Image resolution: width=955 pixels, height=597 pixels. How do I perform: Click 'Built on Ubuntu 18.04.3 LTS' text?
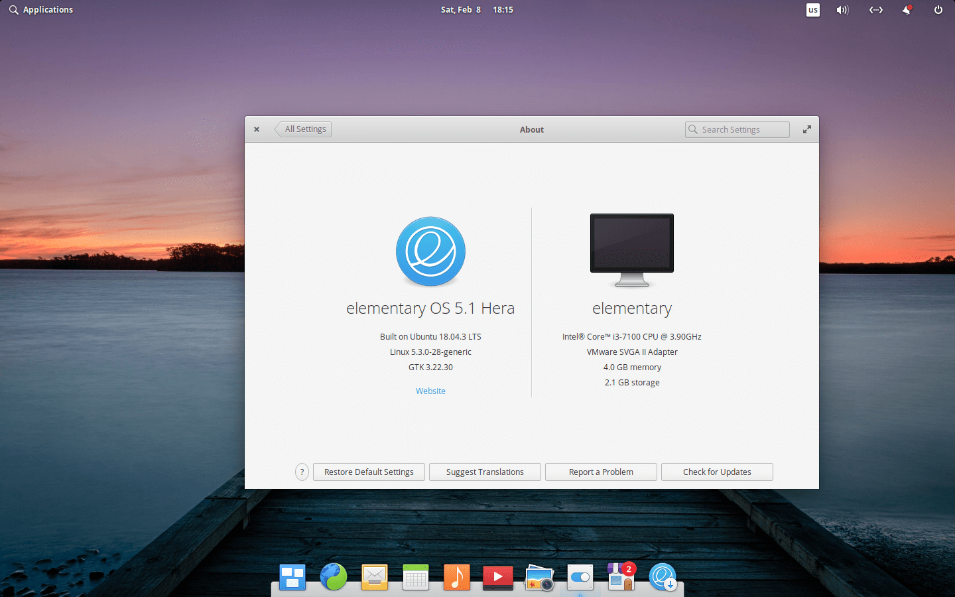430,336
